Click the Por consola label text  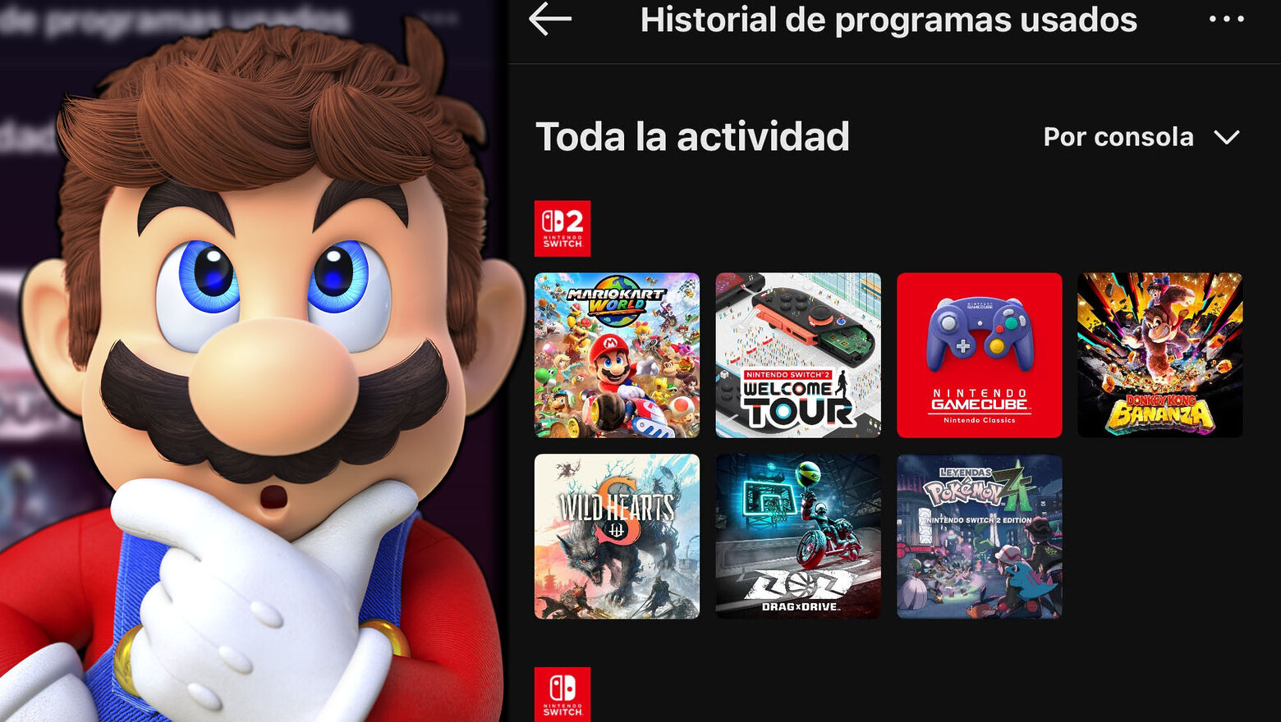pos(1118,136)
